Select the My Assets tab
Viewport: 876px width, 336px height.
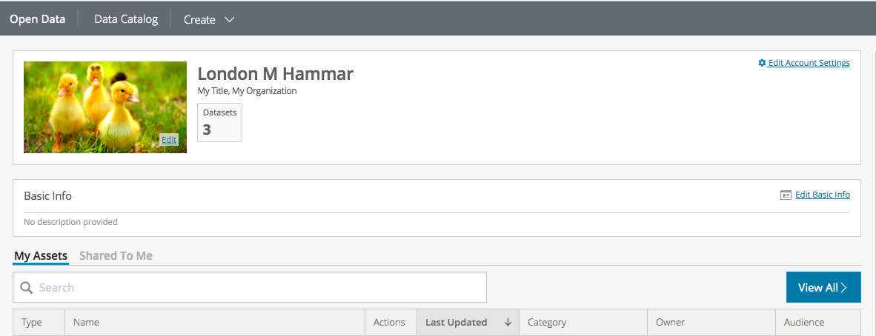point(41,255)
